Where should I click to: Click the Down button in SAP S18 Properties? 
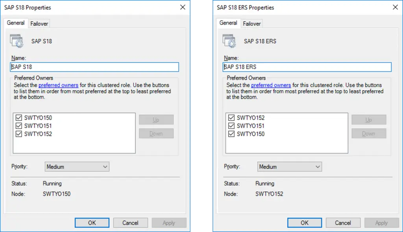156,133
